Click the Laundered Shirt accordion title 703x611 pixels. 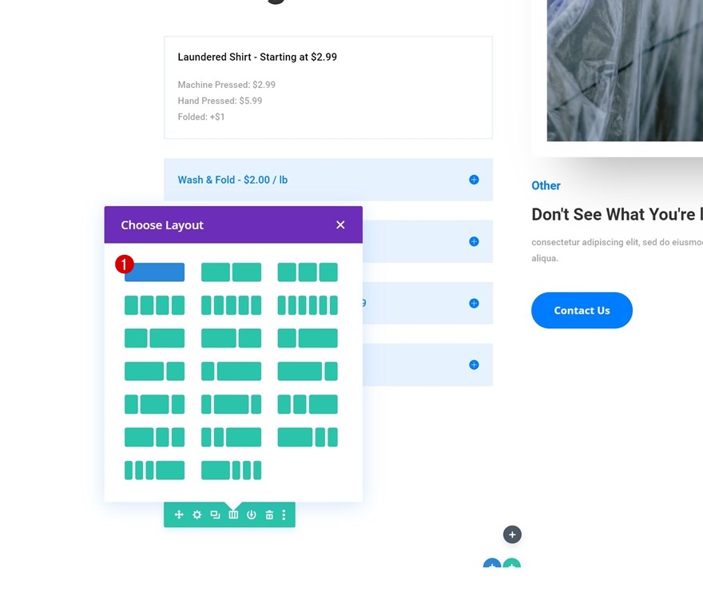click(x=257, y=58)
